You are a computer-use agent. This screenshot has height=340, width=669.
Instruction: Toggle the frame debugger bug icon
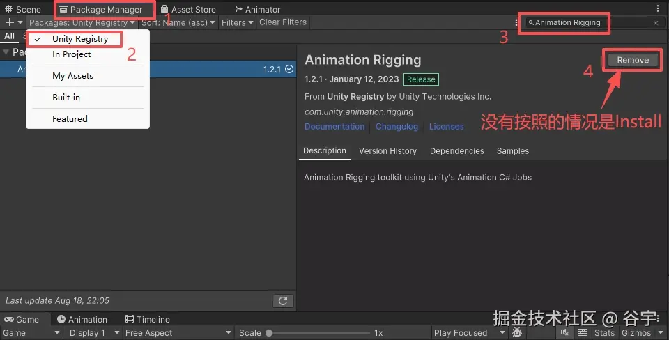pyautogui.click(x=517, y=333)
